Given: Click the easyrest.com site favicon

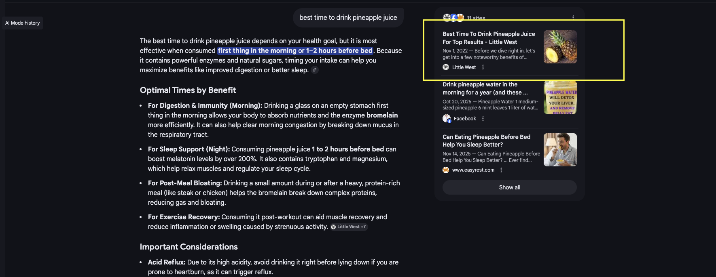Looking at the screenshot, I should point(446,170).
